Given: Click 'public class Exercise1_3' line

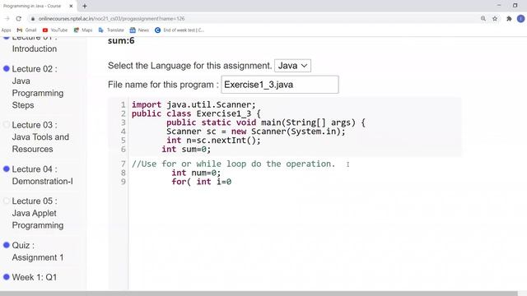Looking at the screenshot, I should 196,113.
